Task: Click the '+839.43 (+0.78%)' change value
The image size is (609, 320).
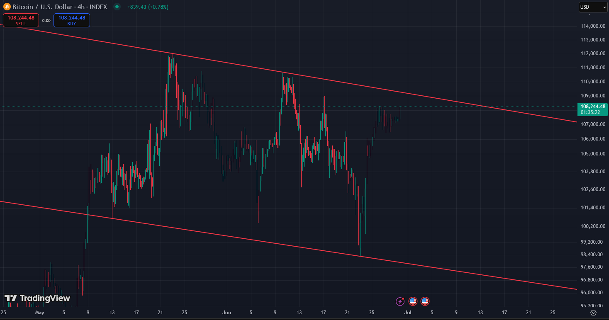Action: click(x=148, y=7)
